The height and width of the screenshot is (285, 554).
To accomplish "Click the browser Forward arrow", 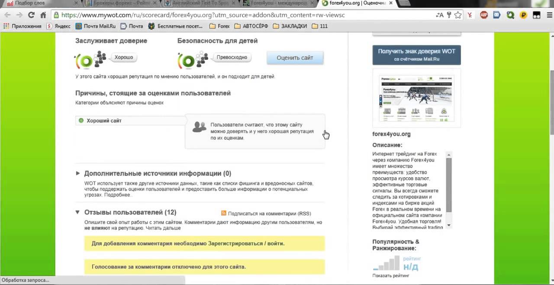I will point(19,15).
